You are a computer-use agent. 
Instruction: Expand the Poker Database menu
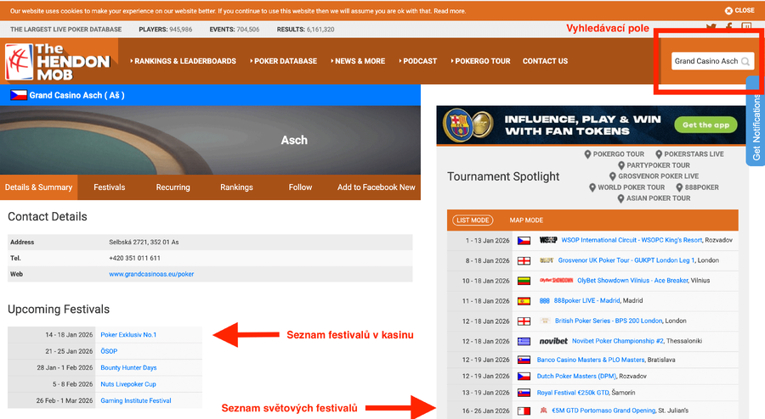click(x=284, y=61)
